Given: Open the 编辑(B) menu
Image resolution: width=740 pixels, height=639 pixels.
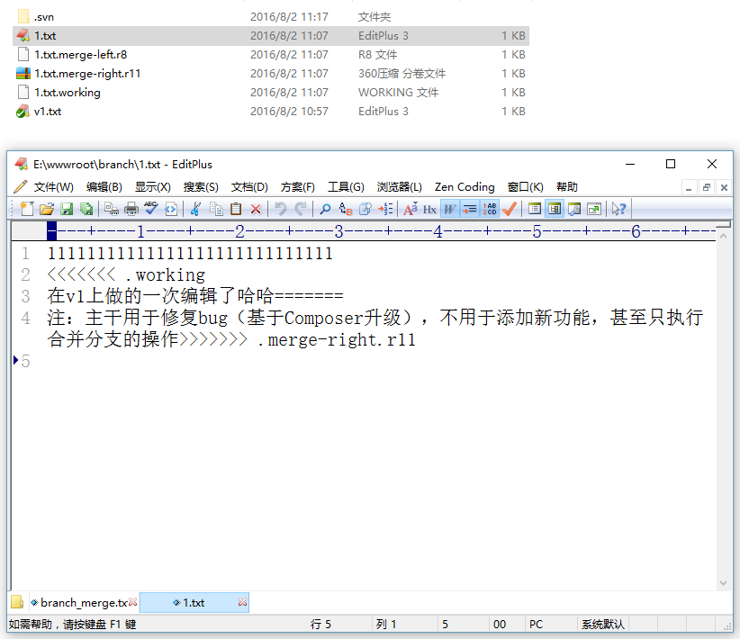Looking at the screenshot, I should [104, 187].
